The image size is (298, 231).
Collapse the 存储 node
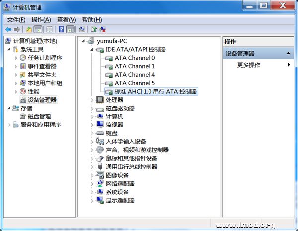point(9,108)
